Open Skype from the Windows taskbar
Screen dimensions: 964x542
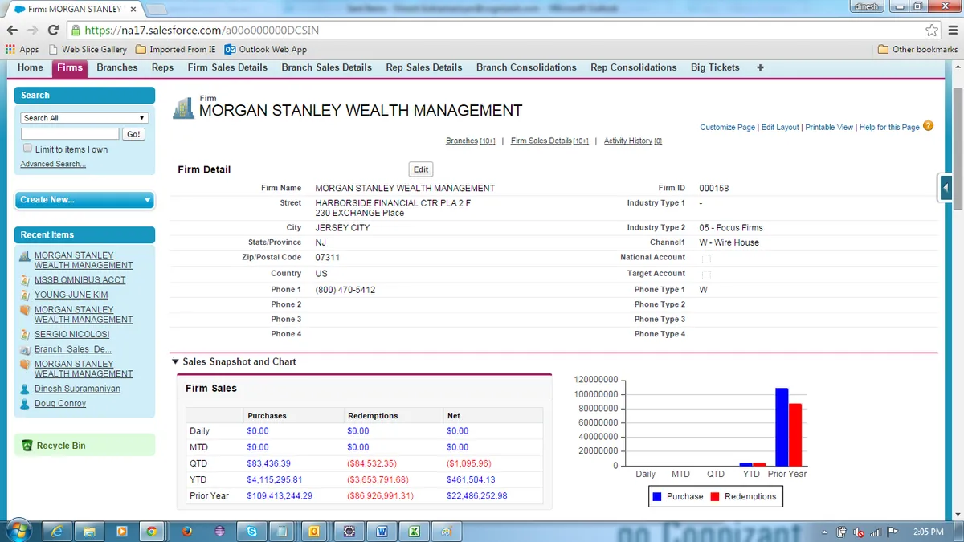click(252, 531)
